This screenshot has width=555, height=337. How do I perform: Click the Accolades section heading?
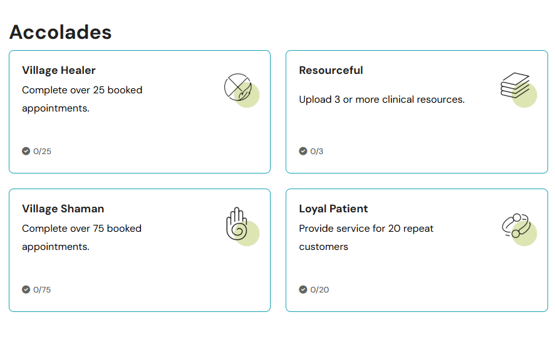pyautogui.click(x=60, y=32)
